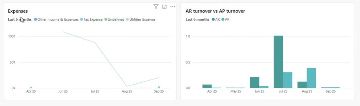This screenshot has height=106, width=360.
Task: Click the AR turnover vs AP turnover title
Action: (x=215, y=11)
